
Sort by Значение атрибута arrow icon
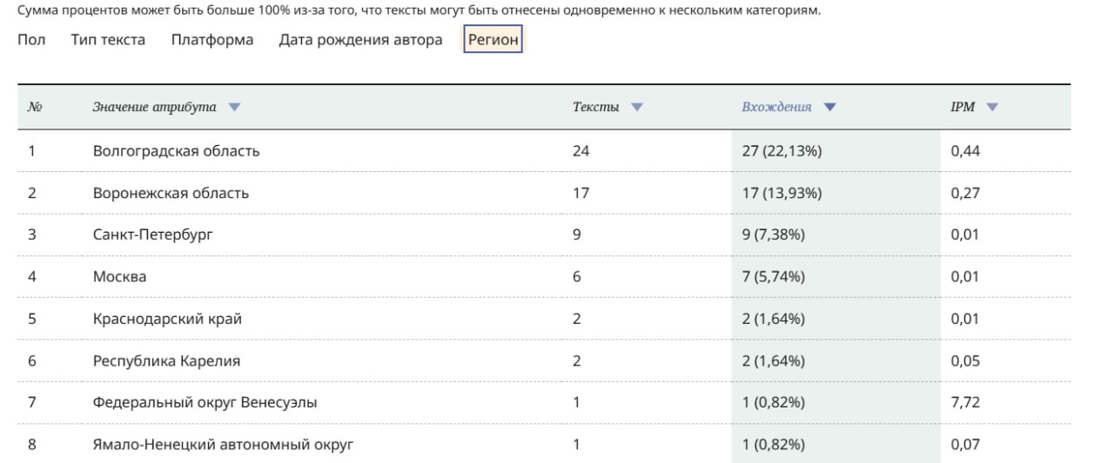[233, 108]
